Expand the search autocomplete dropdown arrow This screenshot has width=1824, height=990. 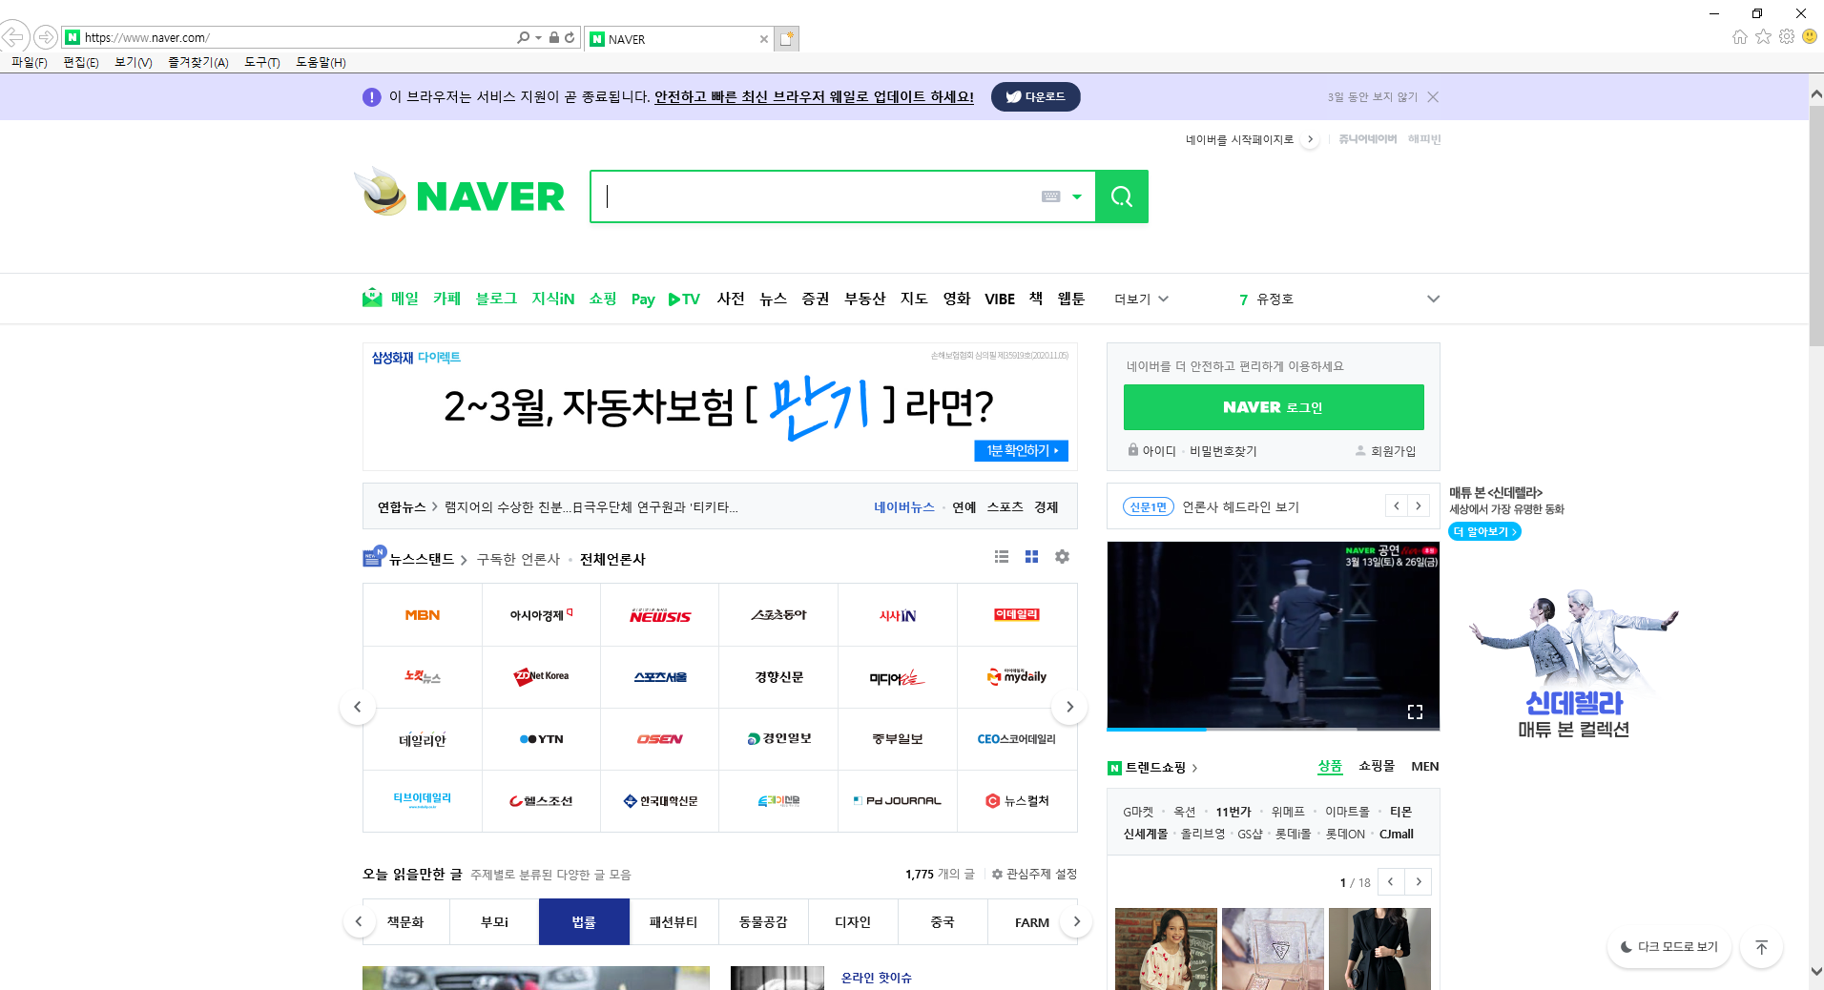(1077, 196)
